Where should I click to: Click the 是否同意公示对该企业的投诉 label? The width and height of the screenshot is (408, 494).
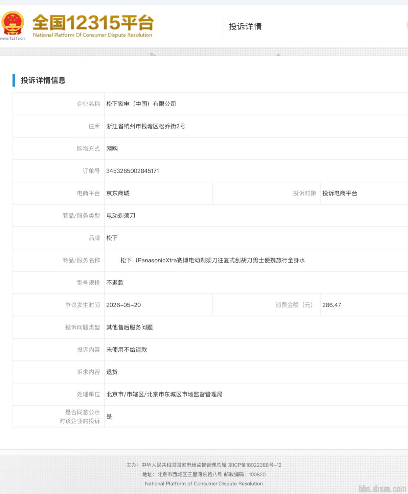[x=80, y=417]
